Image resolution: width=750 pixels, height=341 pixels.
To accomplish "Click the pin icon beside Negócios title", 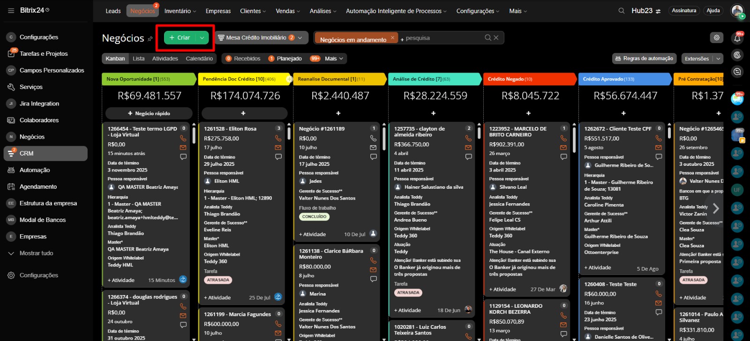I will [150, 39].
